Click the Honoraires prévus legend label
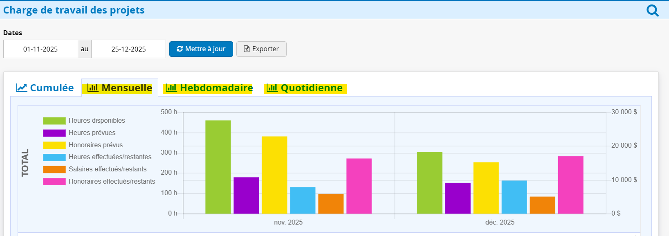 tap(96, 145)
